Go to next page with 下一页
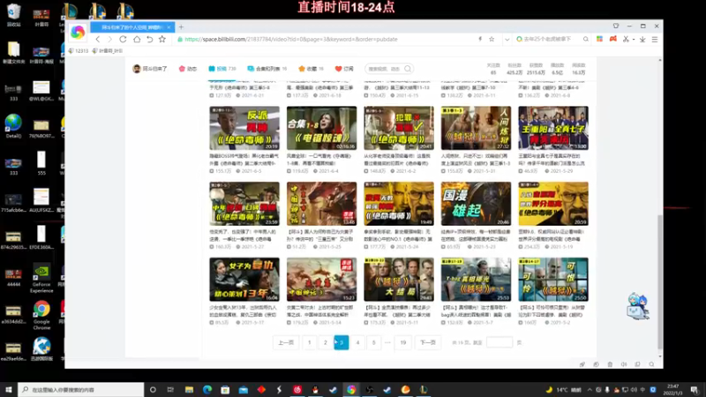The image size is (706, 397). (428, 342)
